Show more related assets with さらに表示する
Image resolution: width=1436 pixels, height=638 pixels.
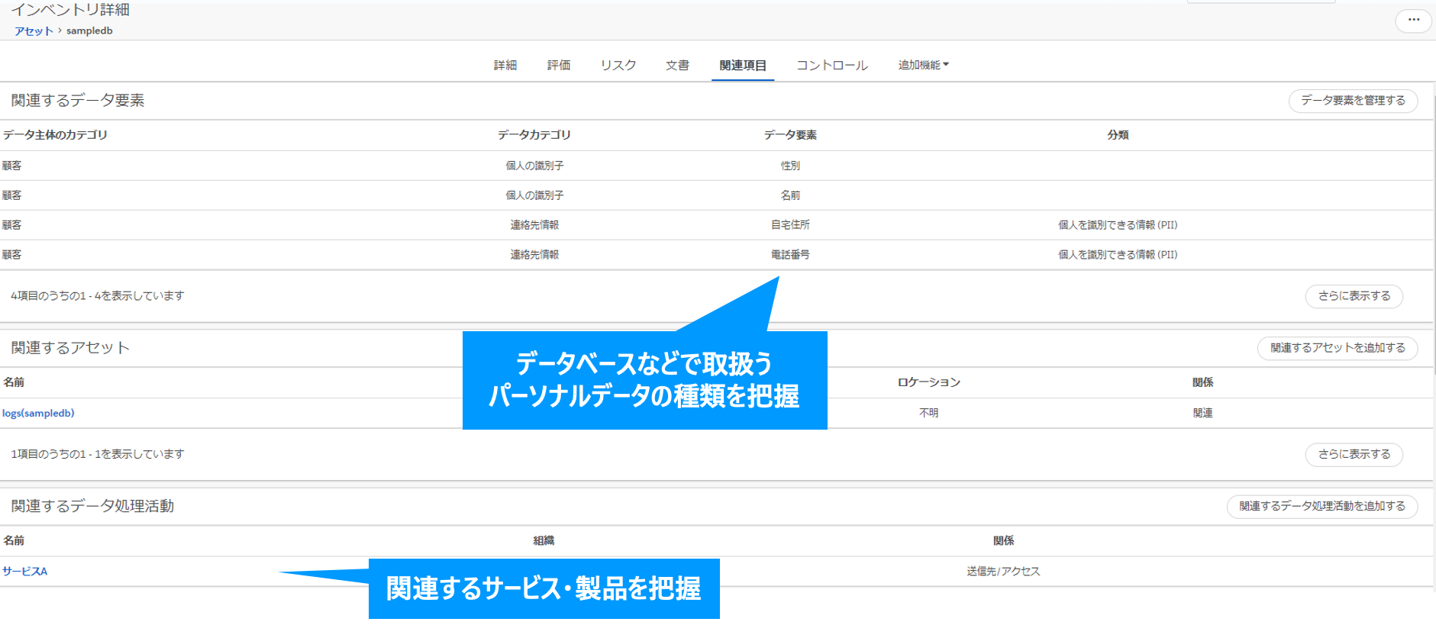click(1354, 454)
